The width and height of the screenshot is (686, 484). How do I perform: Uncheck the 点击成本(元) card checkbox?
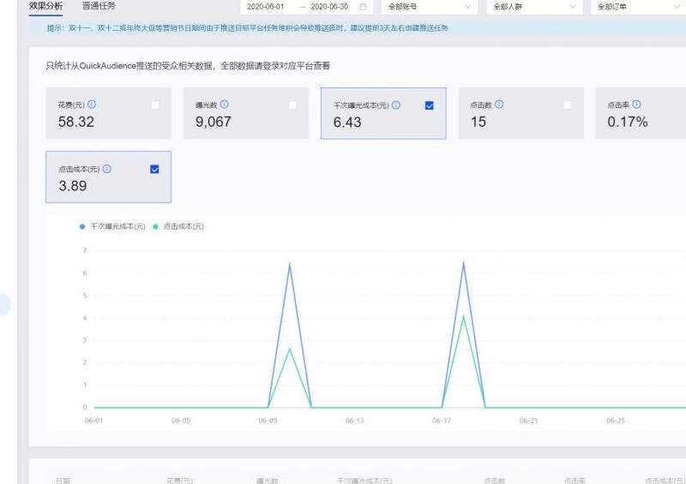[x=154, y=169]
